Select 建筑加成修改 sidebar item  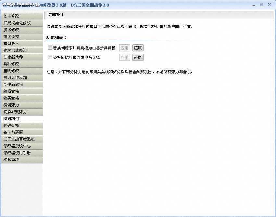click(22, 50)
